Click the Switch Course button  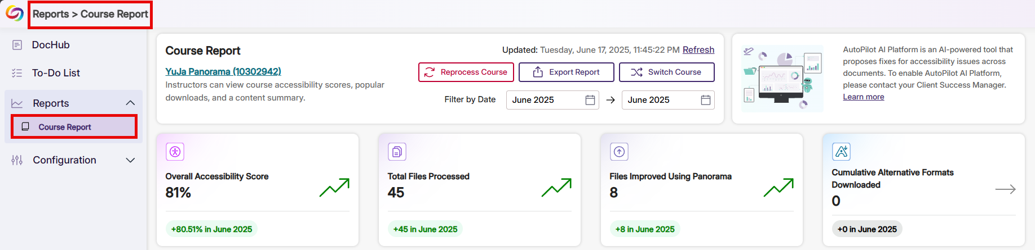(666, 72)
